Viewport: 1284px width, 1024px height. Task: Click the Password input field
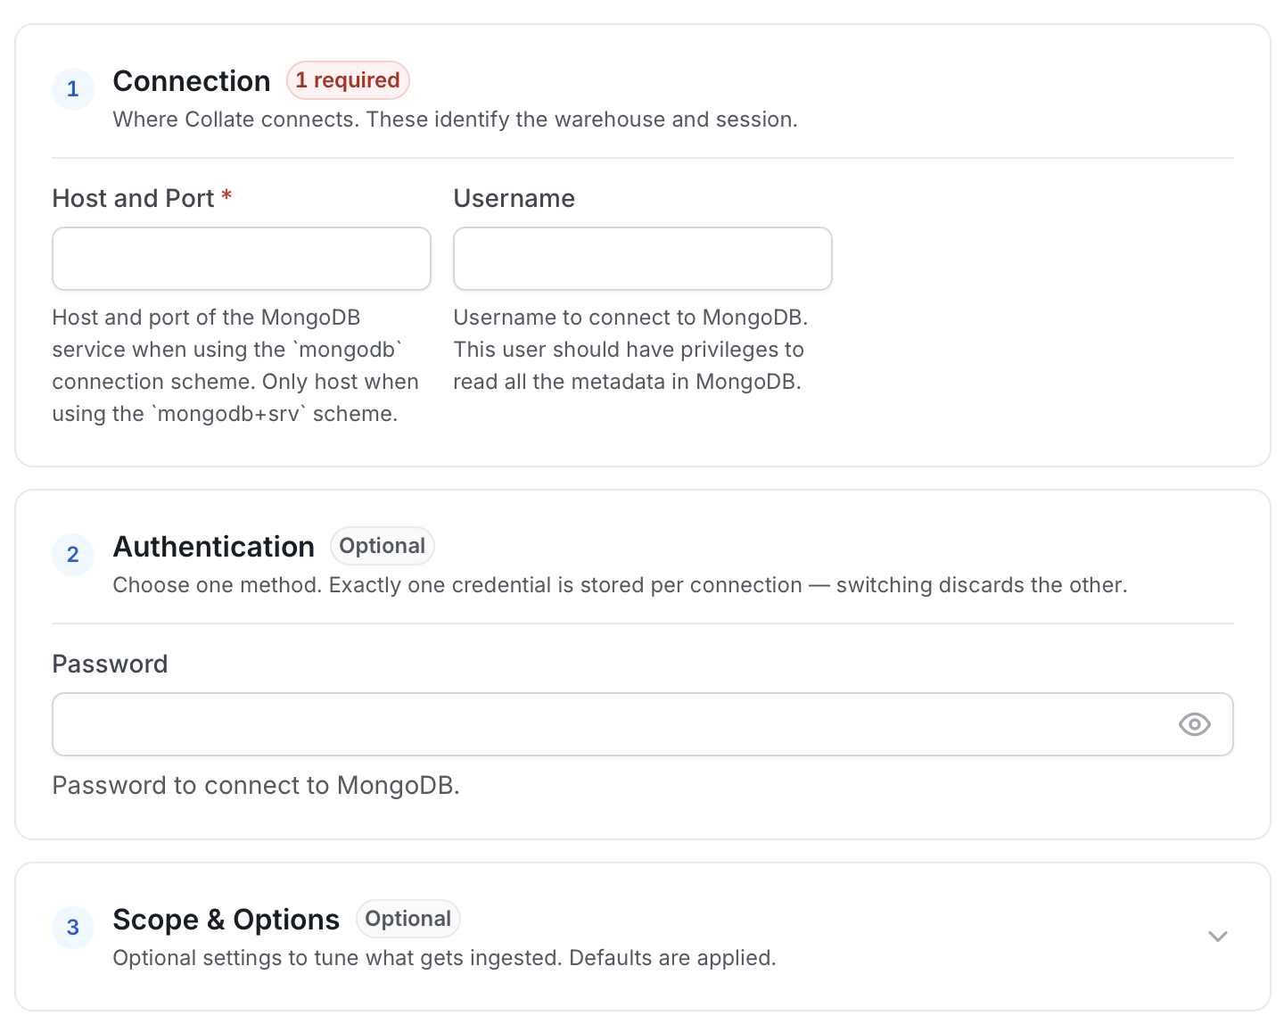click(x=643, y=724)
